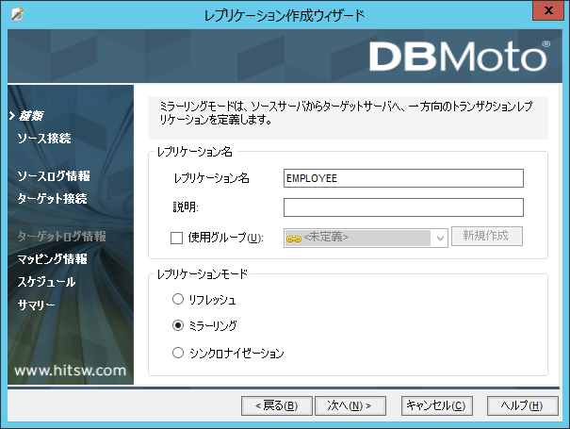
Task: Enable the 使用グループ checkbox
Action: [x=177, y=239]
